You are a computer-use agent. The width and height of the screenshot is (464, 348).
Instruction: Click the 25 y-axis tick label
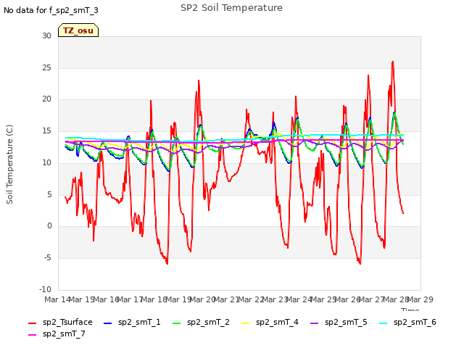click(x=46, y=67)
